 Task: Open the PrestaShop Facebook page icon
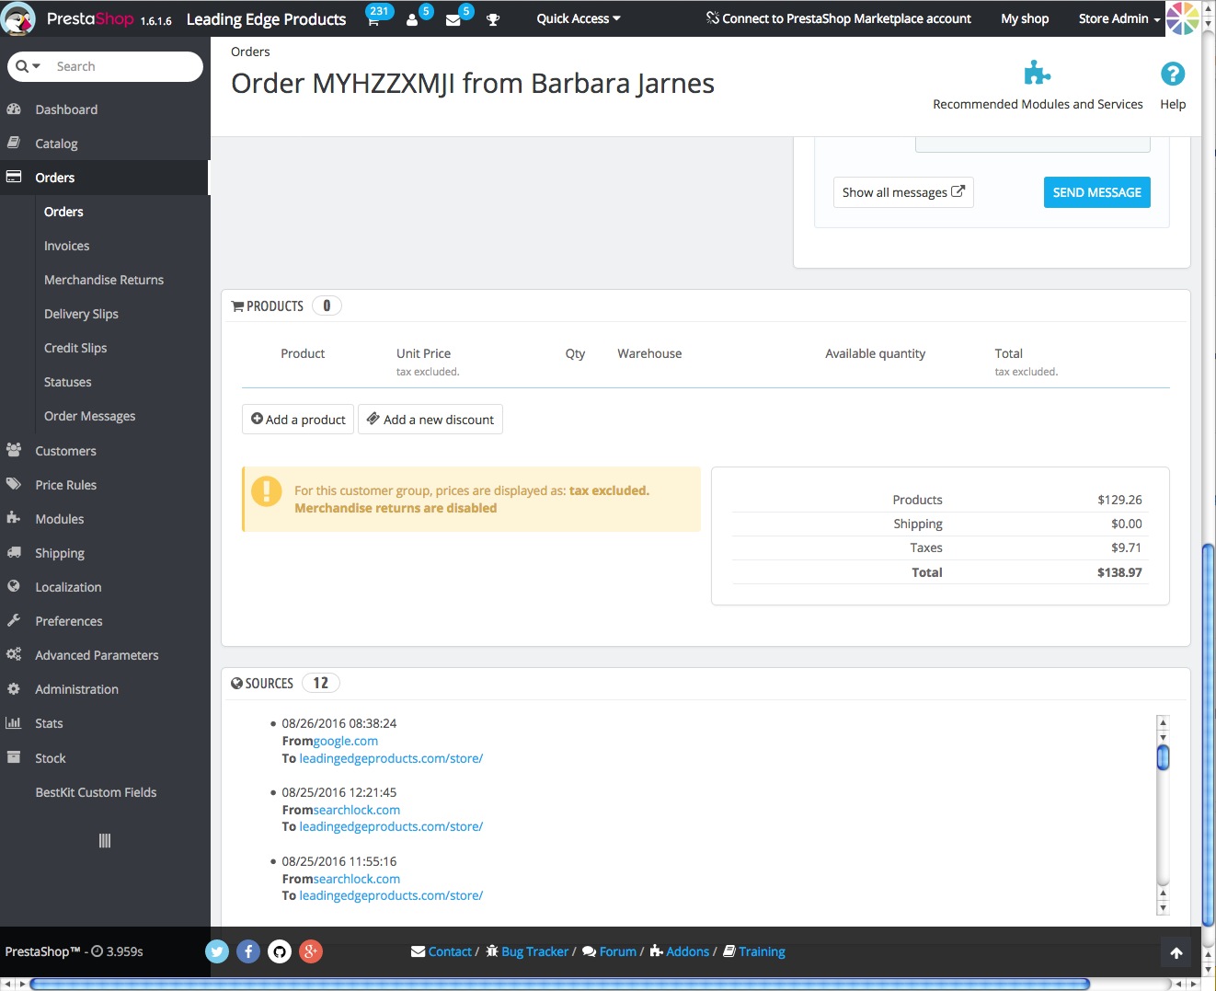pos(248,951)
